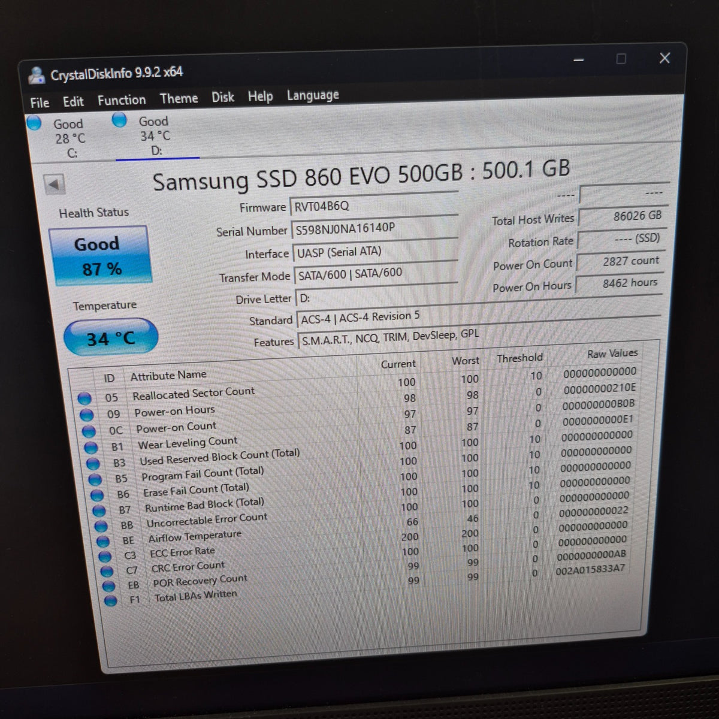This screenshot has height=719, width=719.
Task: Click the status dot for ECC Error Rate
Action: (x=105, y=557)
